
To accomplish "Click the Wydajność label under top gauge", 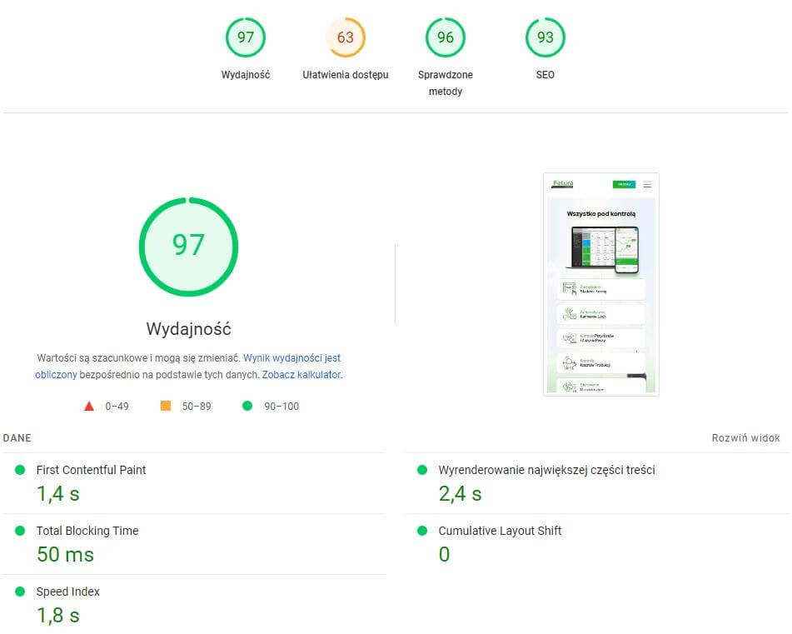I will [245, 75].
